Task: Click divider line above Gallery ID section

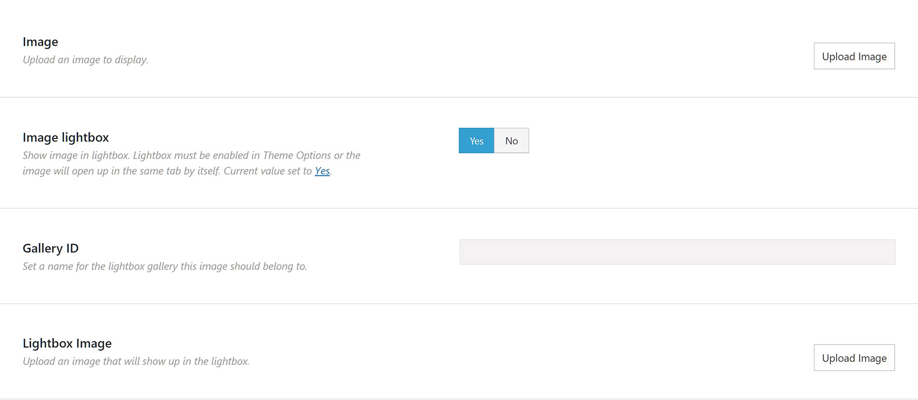Action: click(459, 208)
